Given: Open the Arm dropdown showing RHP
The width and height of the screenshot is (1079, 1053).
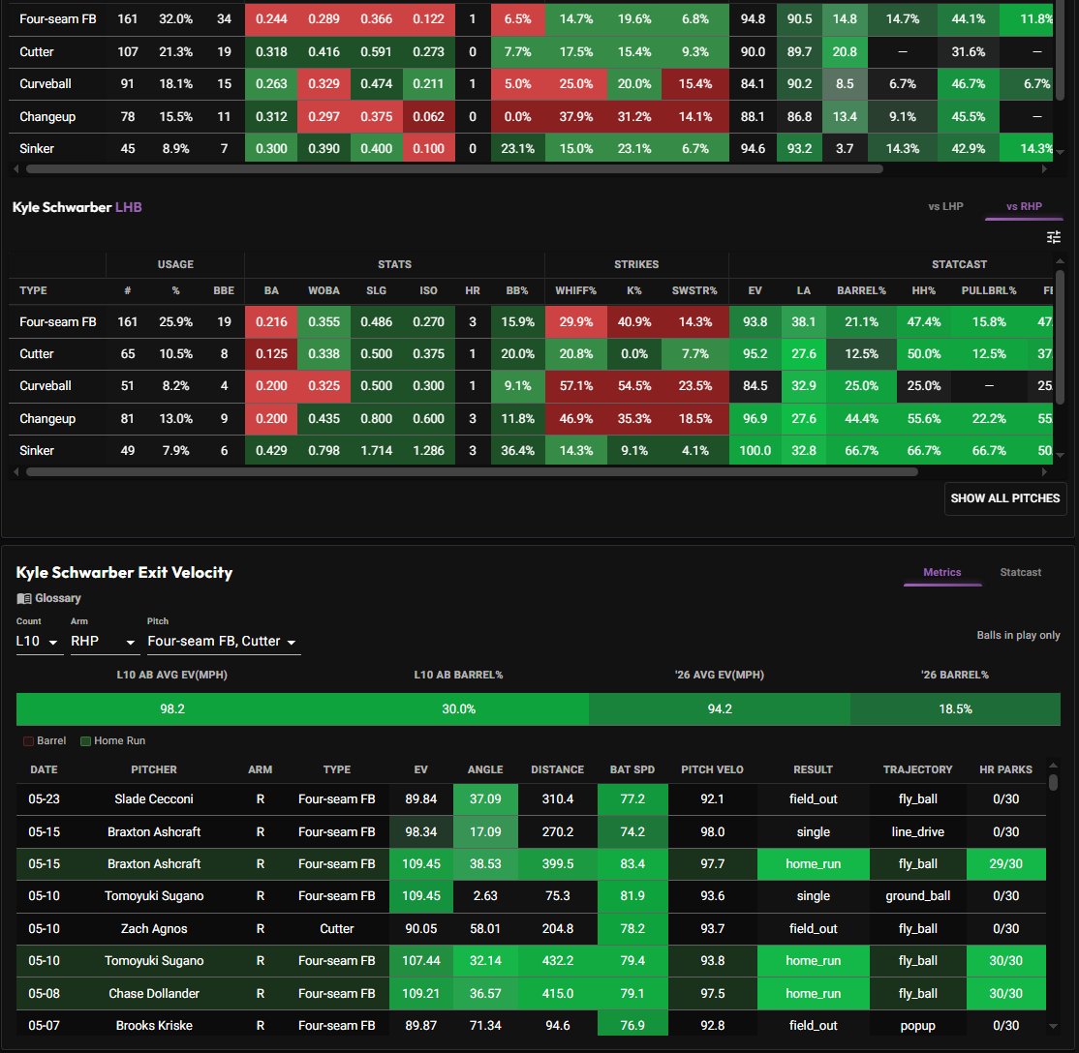Looking at the screenshot, I should tap(104, 641).
